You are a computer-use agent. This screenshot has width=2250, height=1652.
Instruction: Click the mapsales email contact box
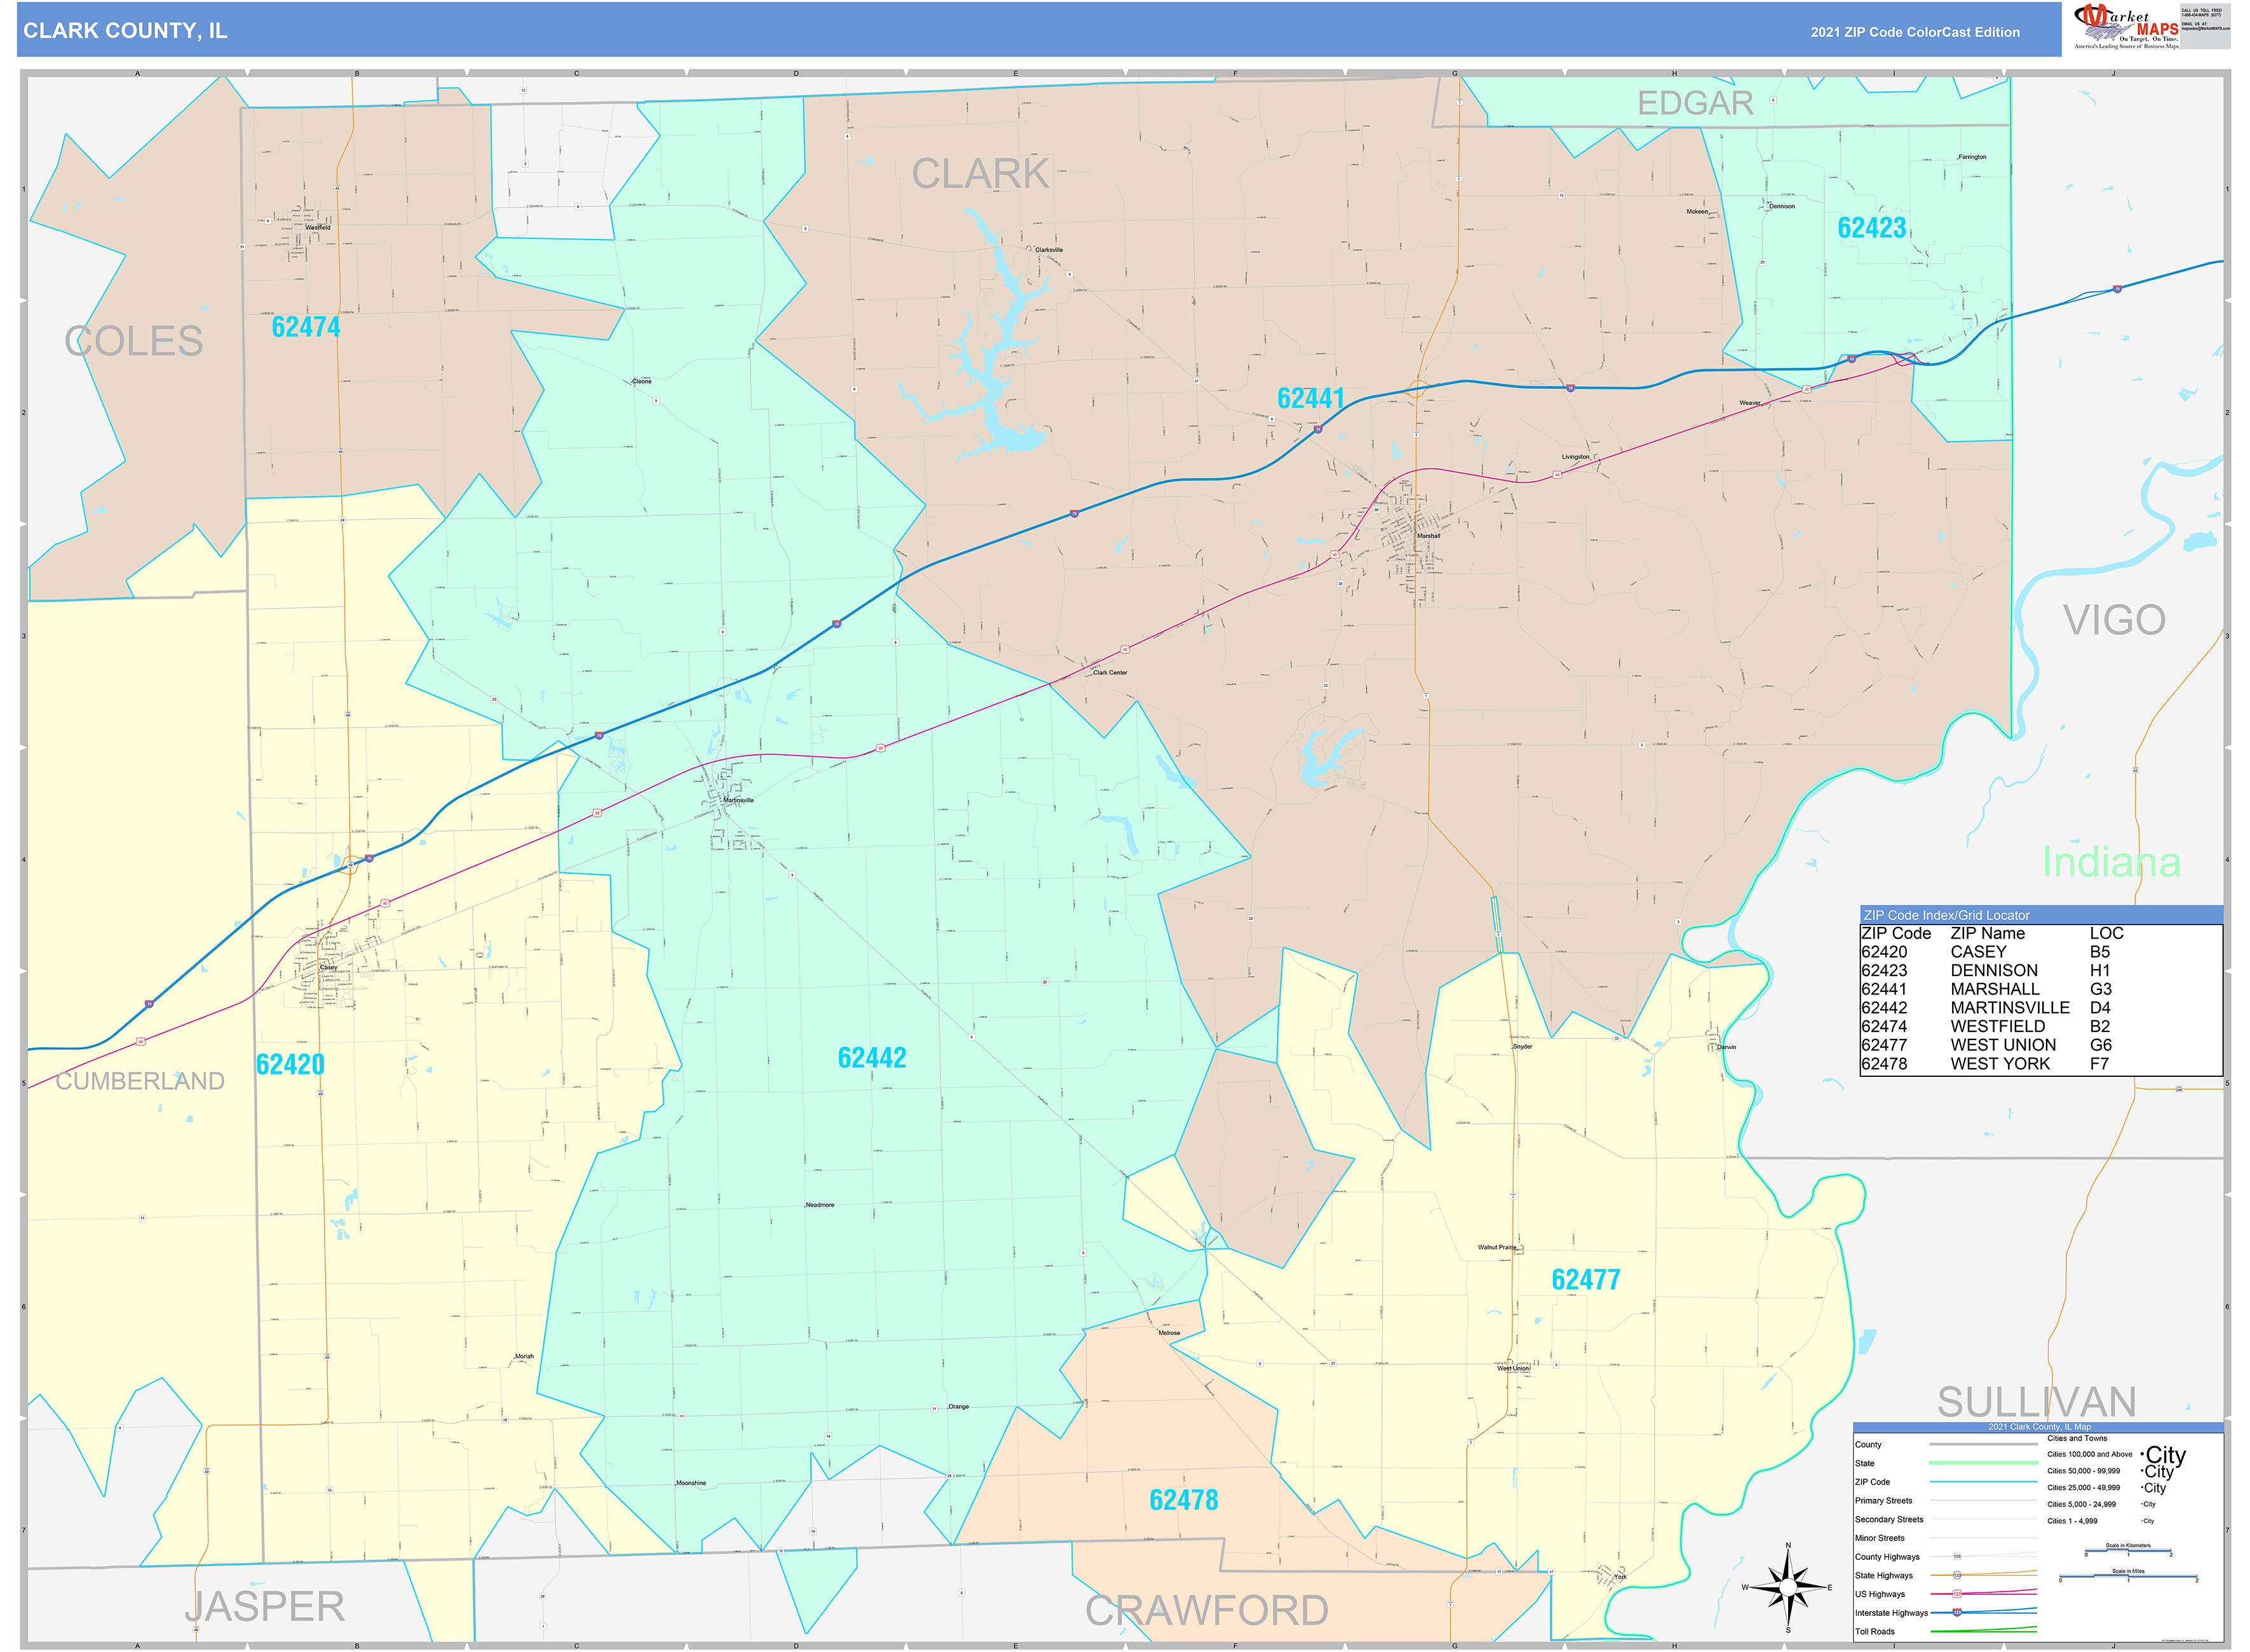pyautogui.click(x=2205, y=26)
